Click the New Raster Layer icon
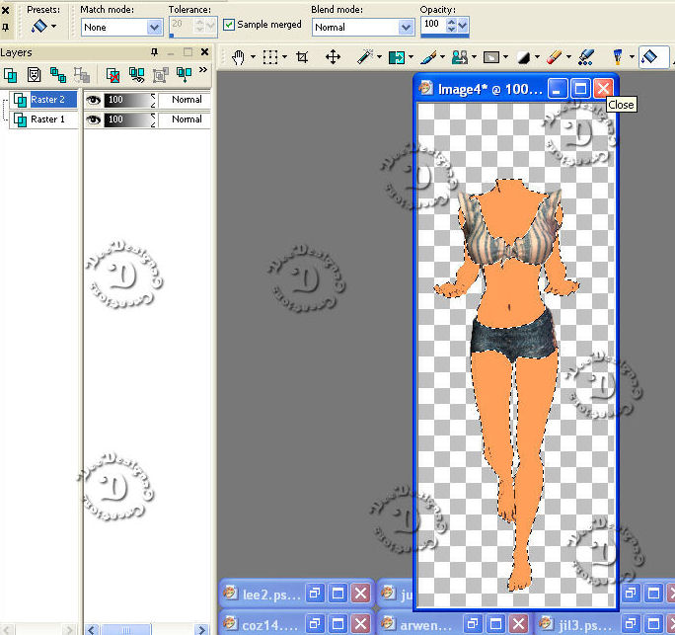The height and width of the screenshot is (635, 675). point(11,74)
